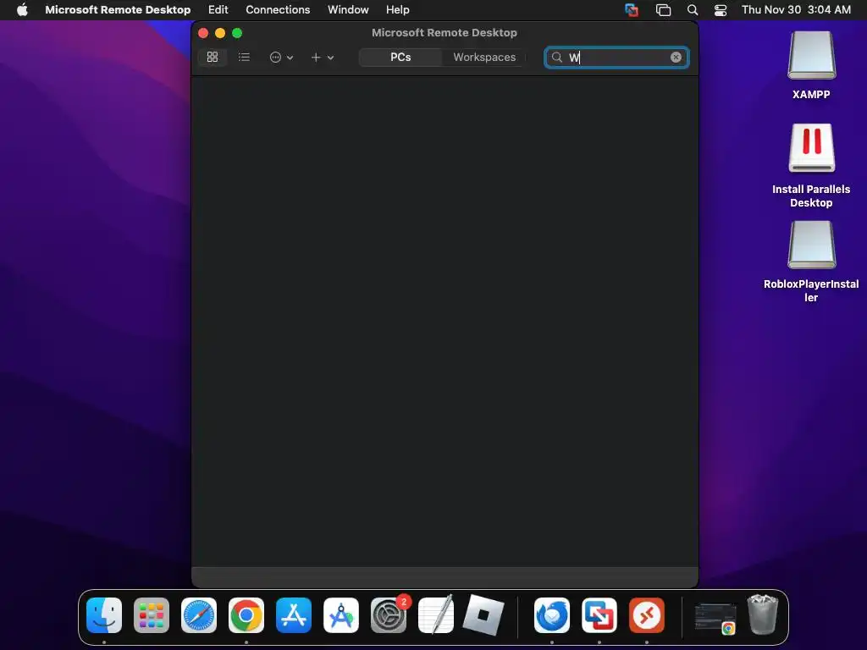The width and height of the screenshot is (867, 650).
Task: Open the Apple menu
Action: (x=22, y=10)
